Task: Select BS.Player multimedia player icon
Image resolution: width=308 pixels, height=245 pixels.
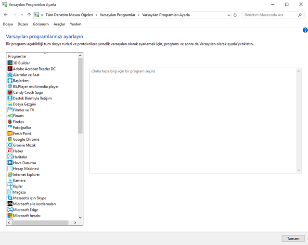Action: [x=10, y=86]
